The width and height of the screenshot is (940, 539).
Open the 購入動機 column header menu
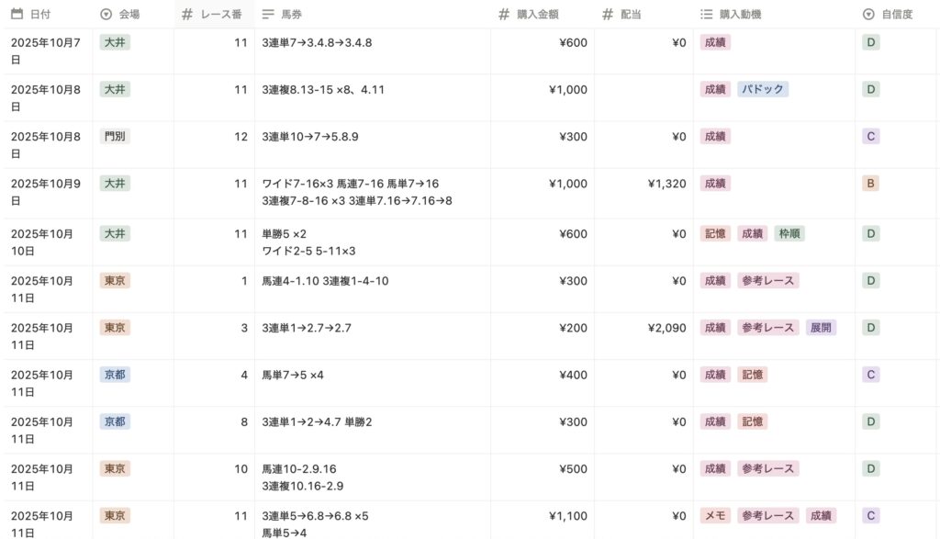[741, 15]
